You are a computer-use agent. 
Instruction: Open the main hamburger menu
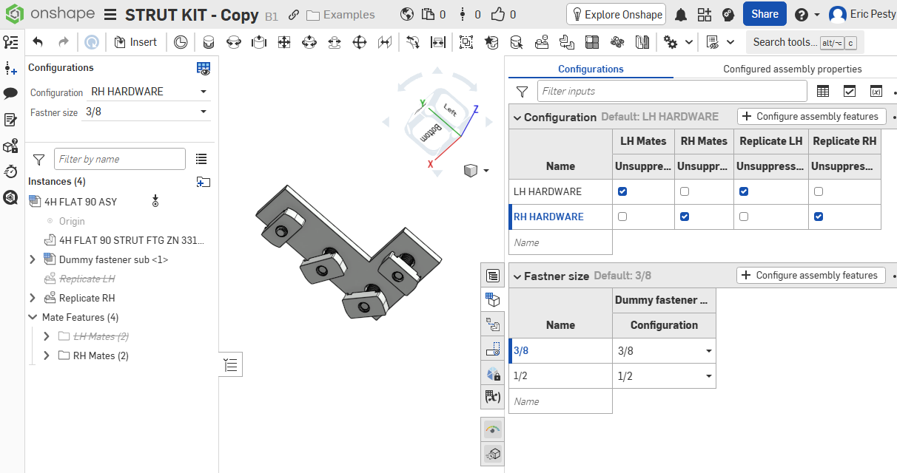point(110,15)
